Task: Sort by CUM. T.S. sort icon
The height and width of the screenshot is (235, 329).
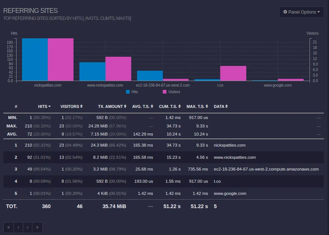Action: pyautogui.click(x=179, y=106)
